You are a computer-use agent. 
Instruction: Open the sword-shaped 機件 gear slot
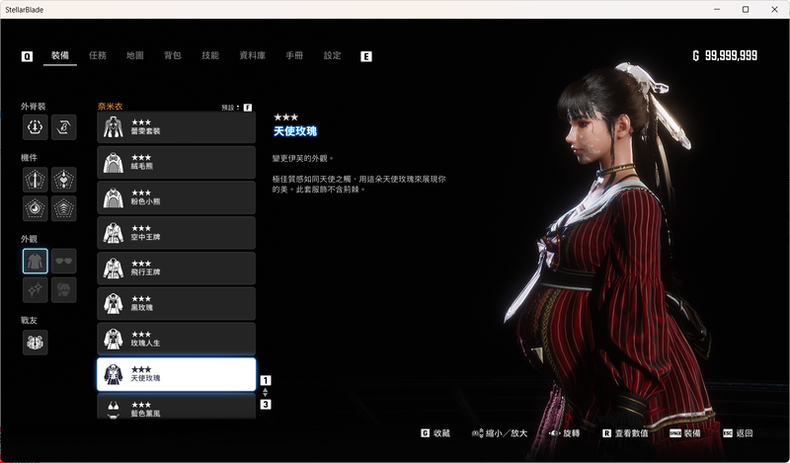pos(36,180)
